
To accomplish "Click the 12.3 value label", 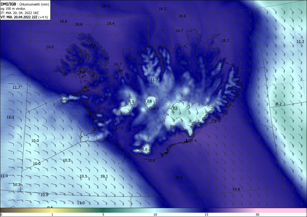I will click(10, 117).
